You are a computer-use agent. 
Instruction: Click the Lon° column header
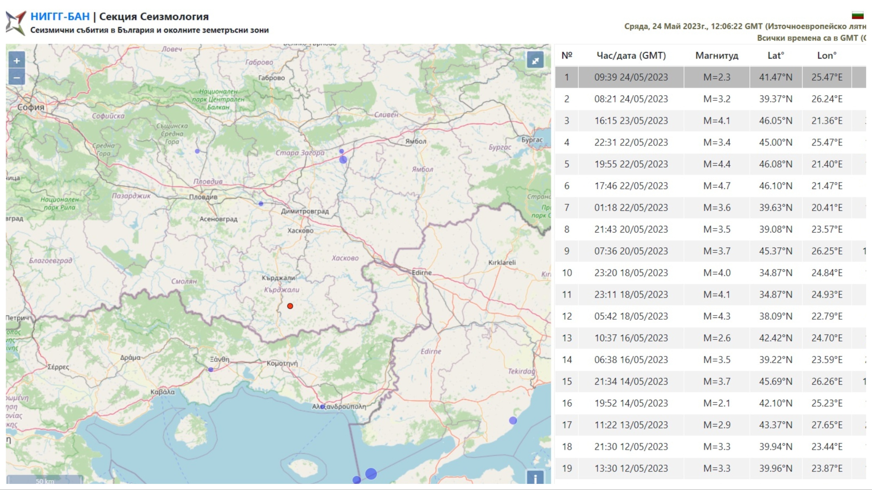pos(827,55)
